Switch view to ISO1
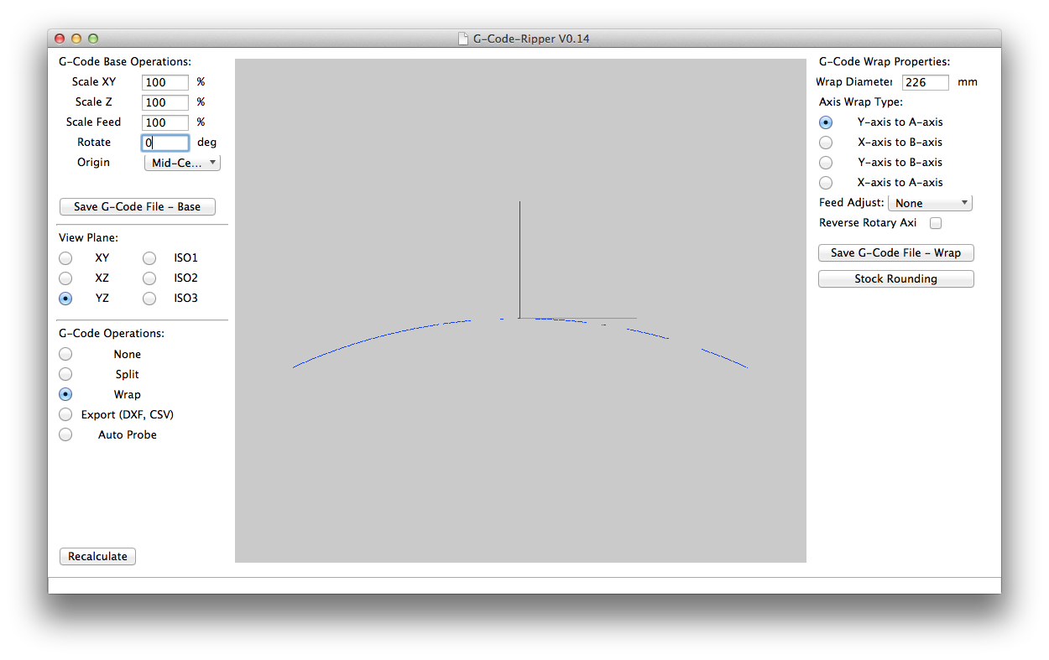The width and height of the screenshot is (1049, 660). coord(149,258)
